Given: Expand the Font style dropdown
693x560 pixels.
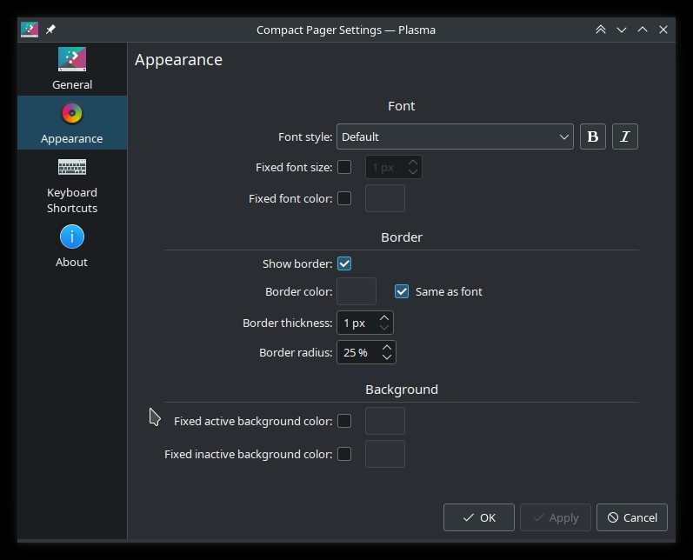Looking at the screenshot, I should (455, 137).
